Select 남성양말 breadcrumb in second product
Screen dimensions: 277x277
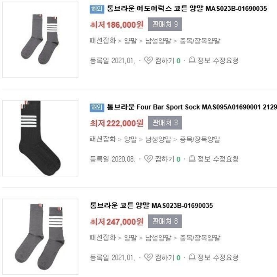pyautogui.click(x=158, y=139)
